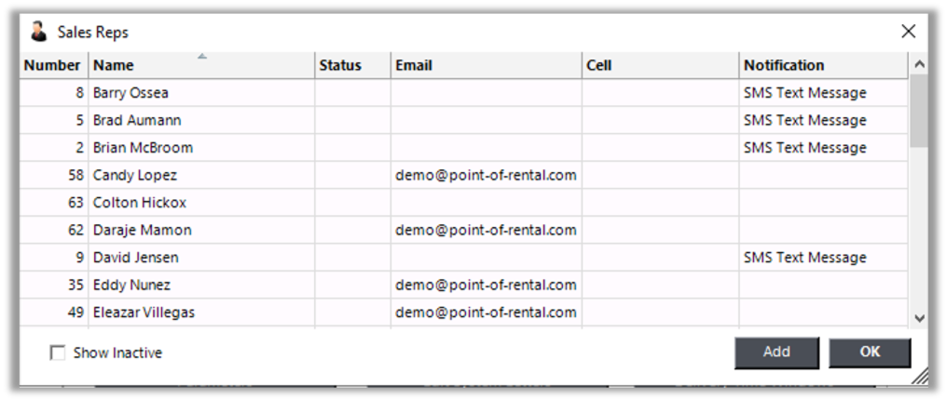Sort by the Number column header
The width and height of the screenshot is (947, 399).
point(52,65)
